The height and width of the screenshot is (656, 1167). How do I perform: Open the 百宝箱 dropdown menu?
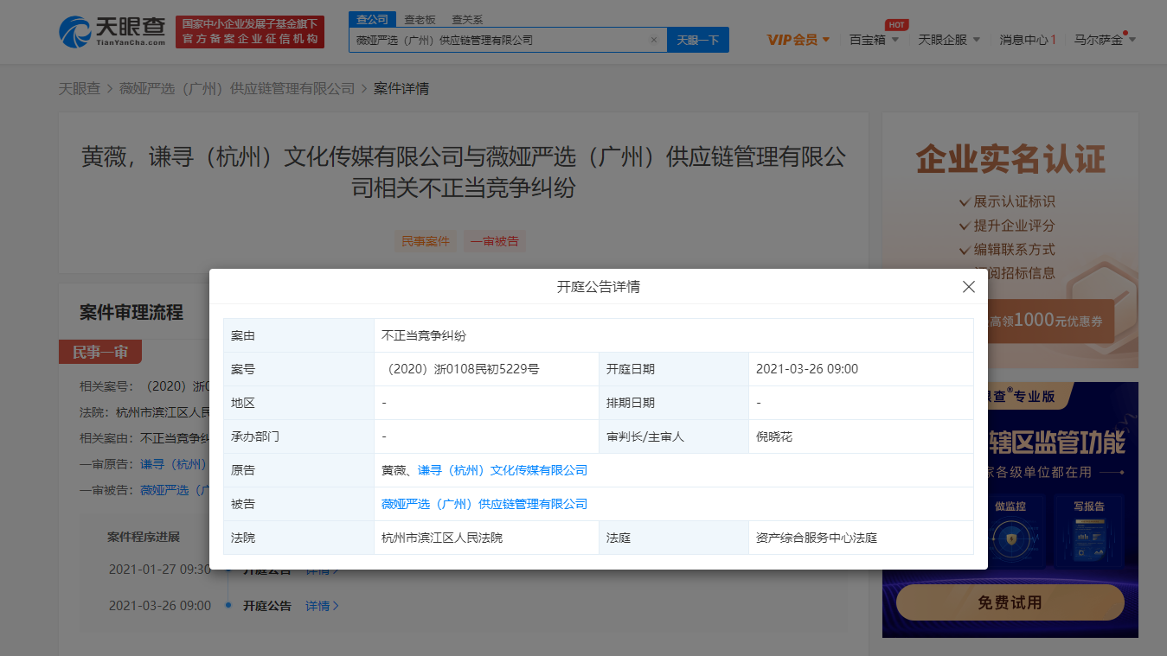874,40
